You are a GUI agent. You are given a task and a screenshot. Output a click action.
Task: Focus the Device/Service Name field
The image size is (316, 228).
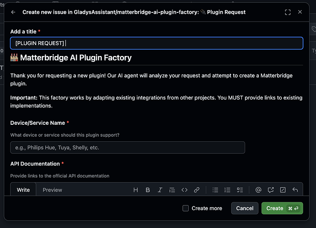[127, 148]
